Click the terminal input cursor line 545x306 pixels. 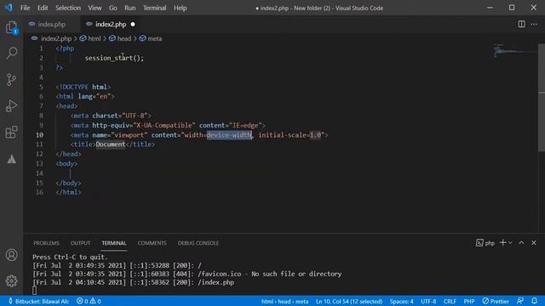tap(34, 291)
